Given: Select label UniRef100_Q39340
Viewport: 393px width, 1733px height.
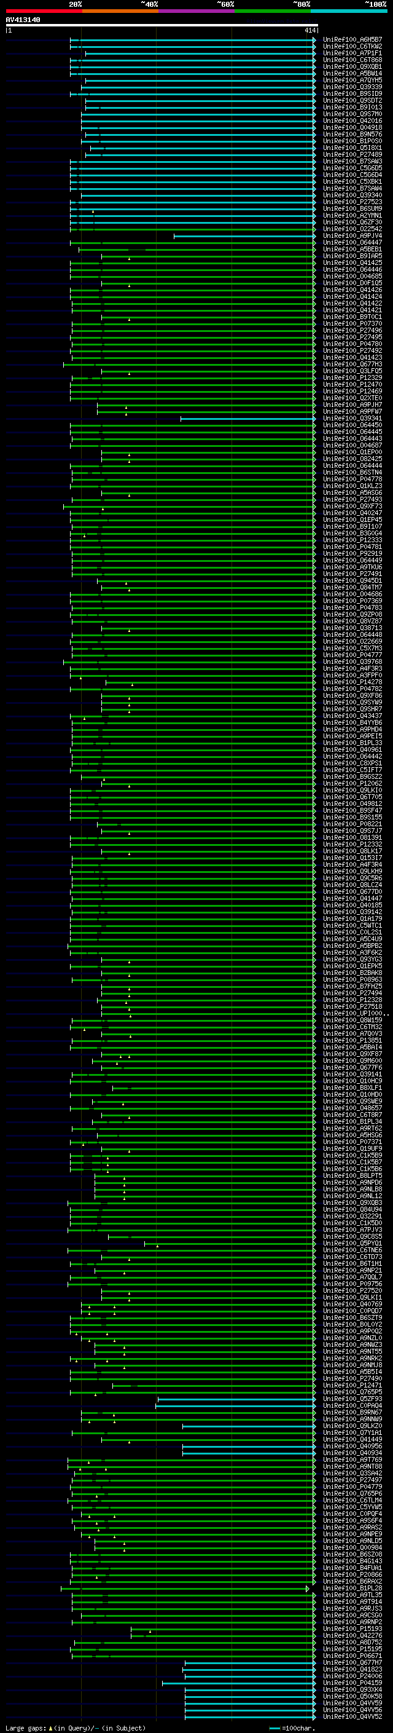Looking at the screenshot, I should (352, 195).
